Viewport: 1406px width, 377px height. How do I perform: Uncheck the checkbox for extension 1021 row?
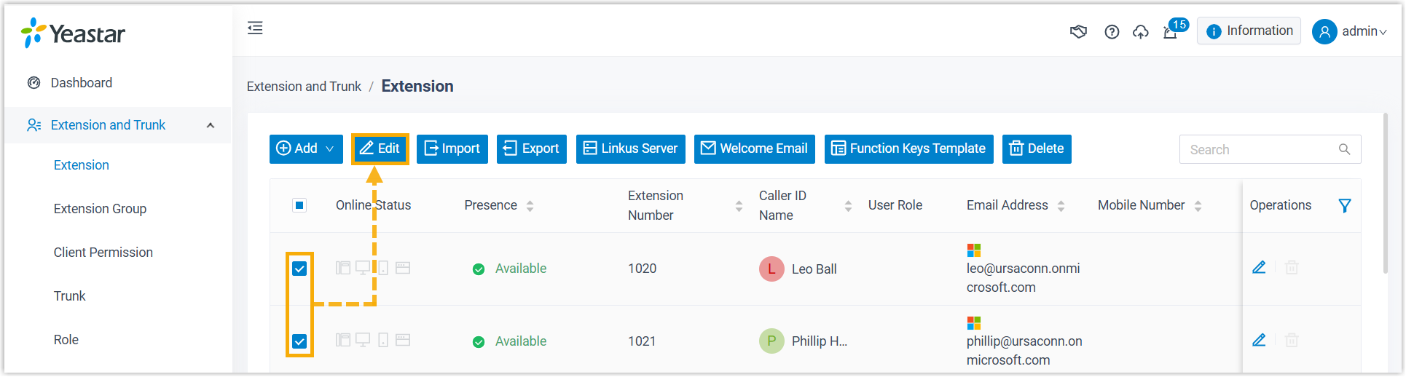coord(299,341)
